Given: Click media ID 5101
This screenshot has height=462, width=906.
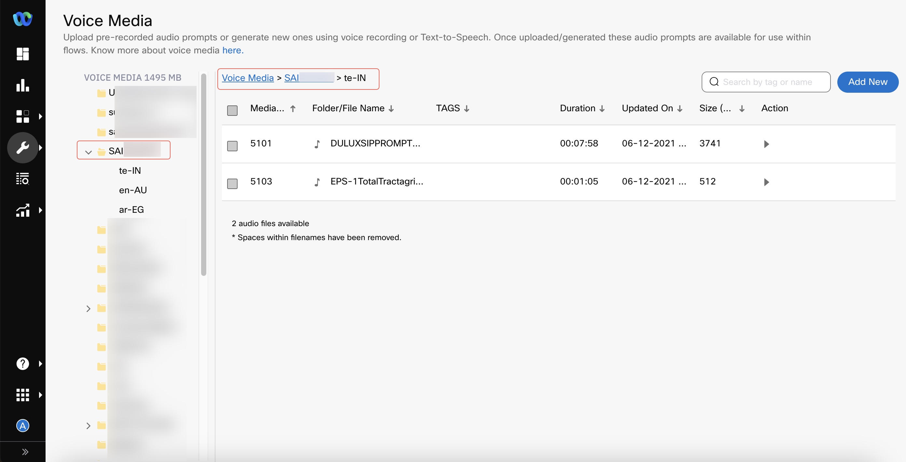Looking at the screenshot, I should [x=261, y=143].
